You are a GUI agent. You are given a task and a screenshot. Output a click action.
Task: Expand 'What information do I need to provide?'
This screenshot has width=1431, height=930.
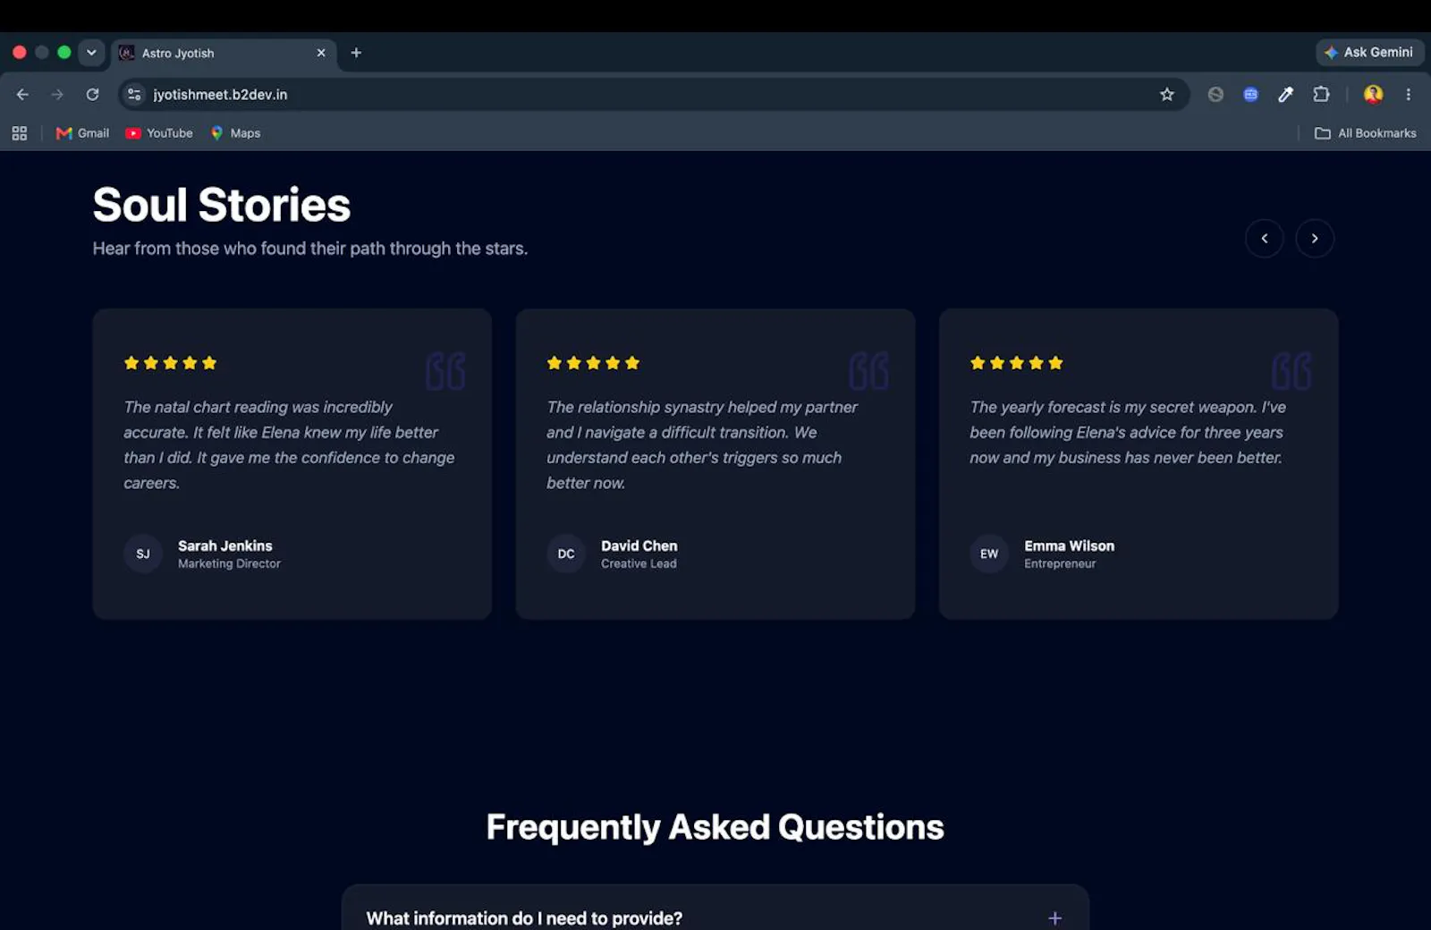point(715,909)
